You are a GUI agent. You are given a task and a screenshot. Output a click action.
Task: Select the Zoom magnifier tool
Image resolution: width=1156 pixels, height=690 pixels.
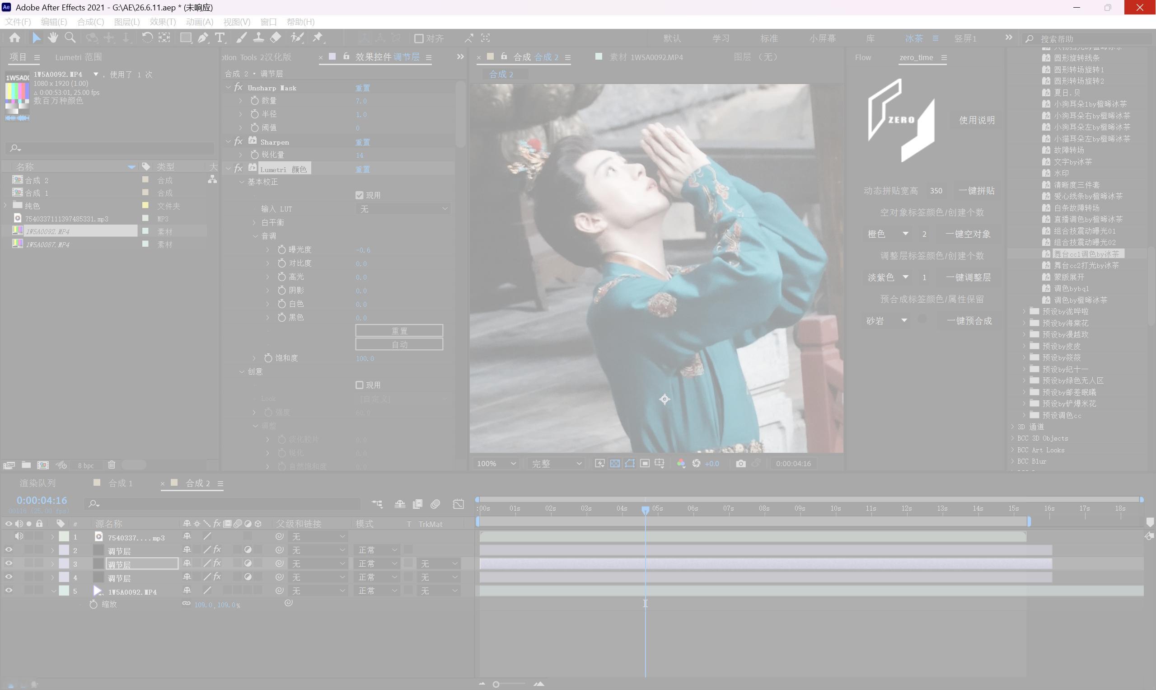(70, 38)
